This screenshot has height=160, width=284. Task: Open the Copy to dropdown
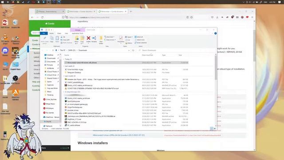point(82,44)
